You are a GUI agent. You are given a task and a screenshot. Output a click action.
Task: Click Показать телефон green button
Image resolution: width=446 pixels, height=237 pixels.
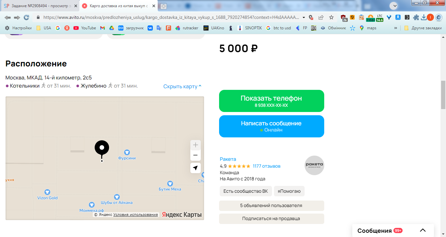click(272, 101)
